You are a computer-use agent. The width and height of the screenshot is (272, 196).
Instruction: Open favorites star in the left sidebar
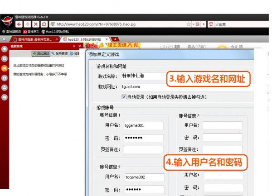point(4,49)
